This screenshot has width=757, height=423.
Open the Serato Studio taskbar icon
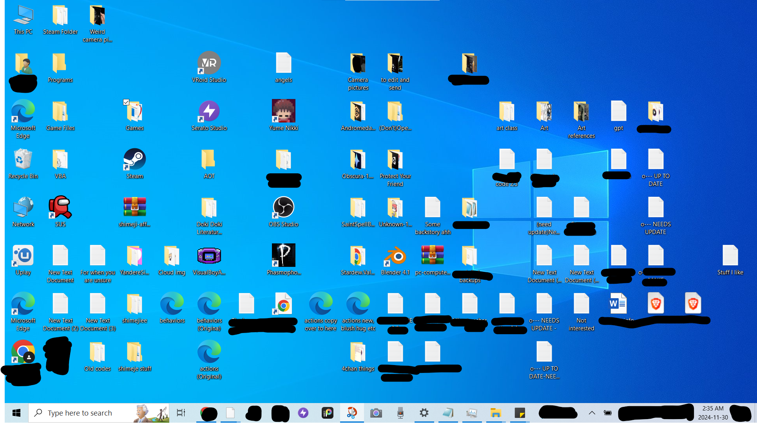point(303,413)
